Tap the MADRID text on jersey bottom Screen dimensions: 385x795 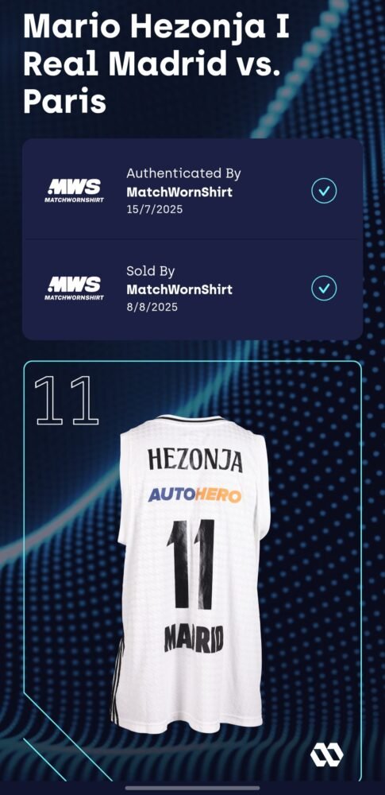click(194, 638)
